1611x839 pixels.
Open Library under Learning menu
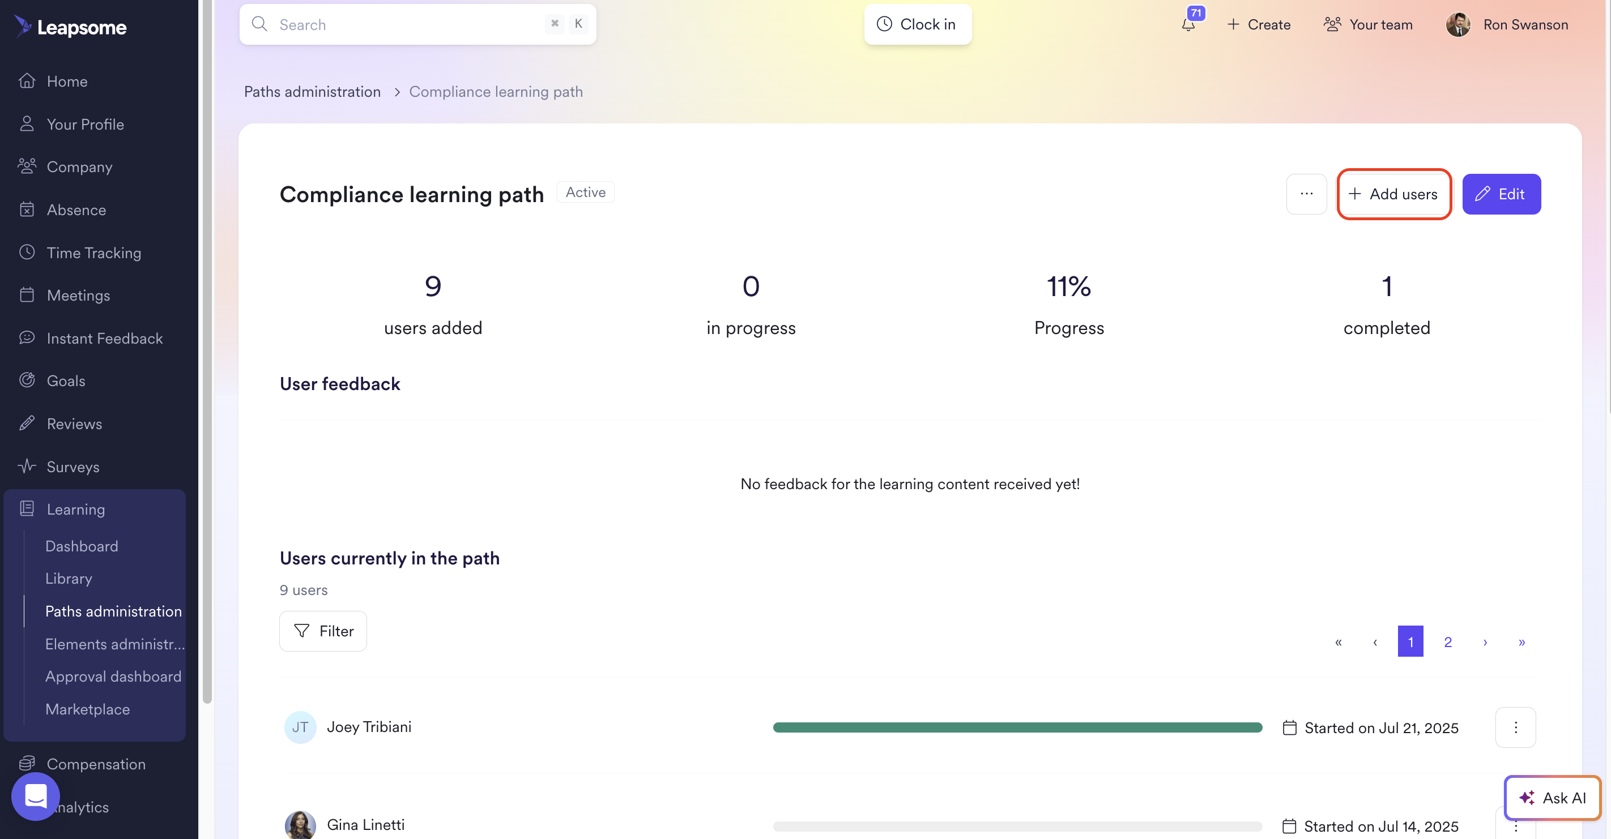pos(69,578)
